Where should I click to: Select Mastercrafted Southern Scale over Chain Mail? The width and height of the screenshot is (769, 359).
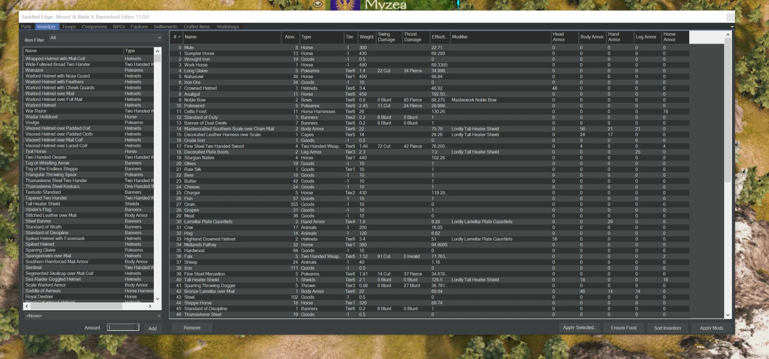tap(429, 129)
